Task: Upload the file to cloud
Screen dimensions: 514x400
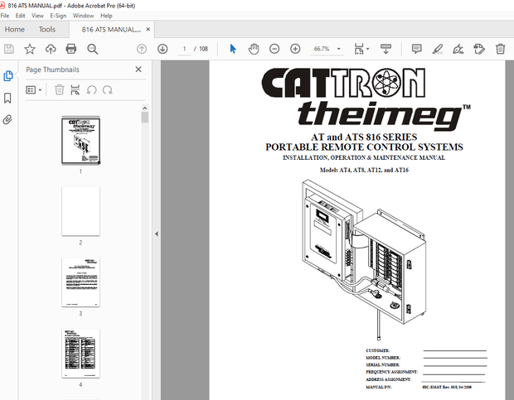Action: (x=51, y=49)
